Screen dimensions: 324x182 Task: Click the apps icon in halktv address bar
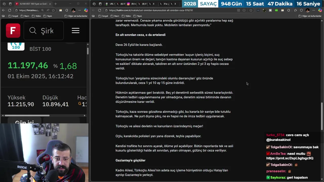pyautogui.click(x=238, y=10)
